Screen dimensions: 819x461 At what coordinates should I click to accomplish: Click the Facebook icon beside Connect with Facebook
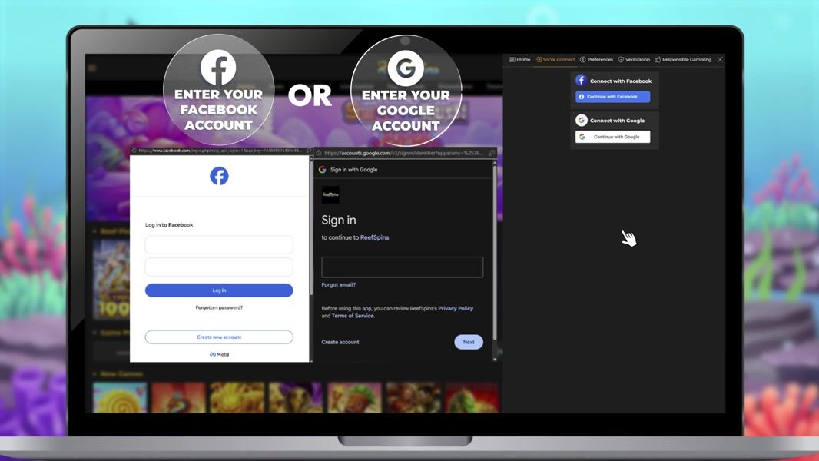(582, 81)
